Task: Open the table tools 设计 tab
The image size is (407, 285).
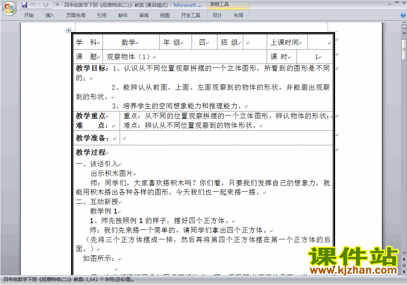Action: coord(217,15)
